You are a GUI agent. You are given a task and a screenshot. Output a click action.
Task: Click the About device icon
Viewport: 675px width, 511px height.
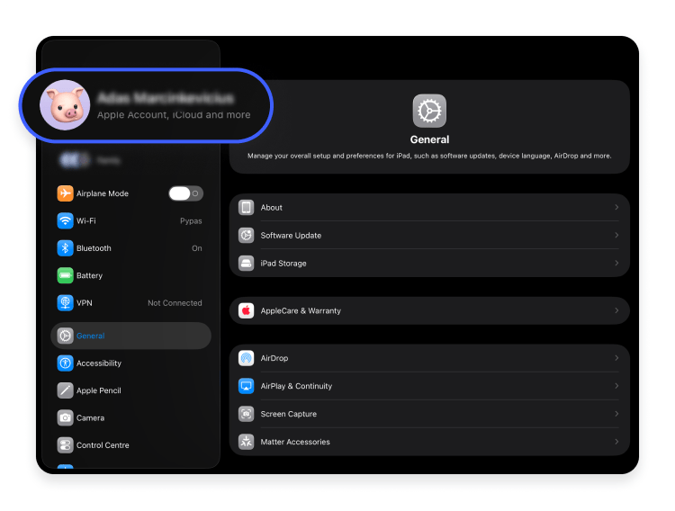click(x=247, y=208)
